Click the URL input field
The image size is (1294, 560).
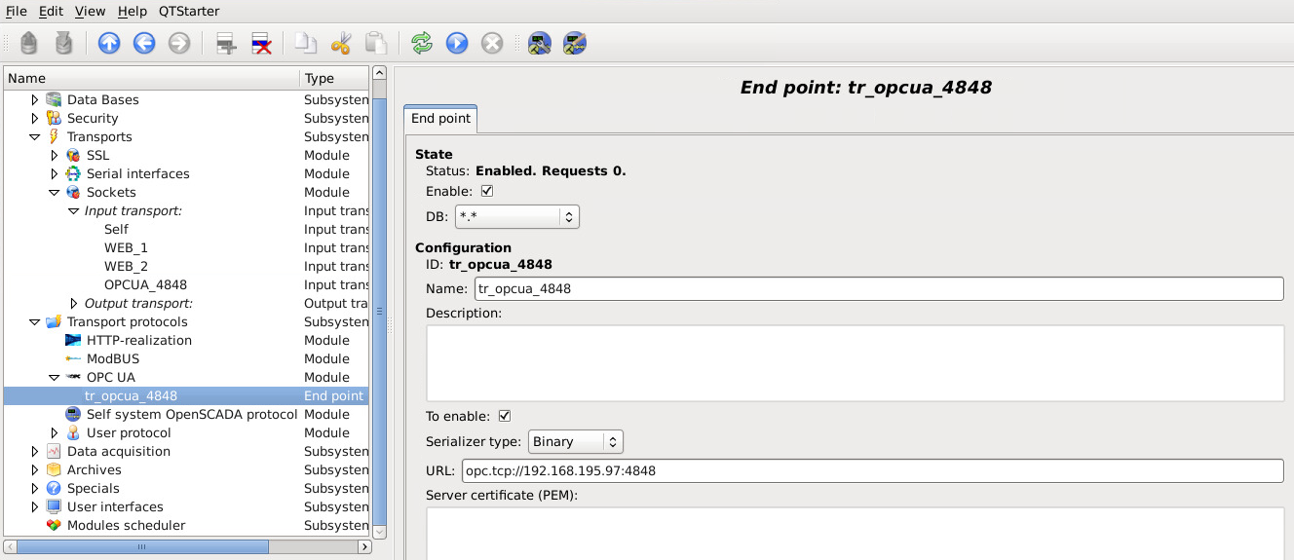click(x=871, y=470)
